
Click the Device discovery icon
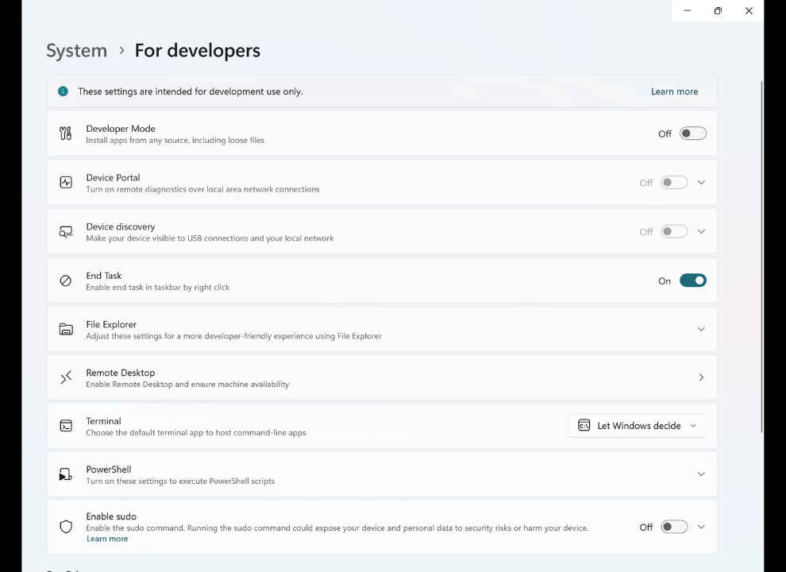66,232
